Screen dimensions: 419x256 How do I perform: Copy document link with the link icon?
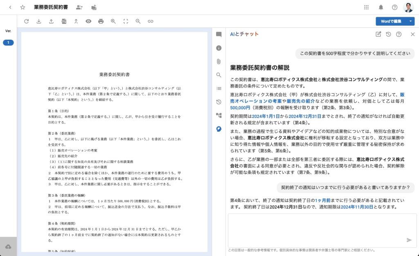(151, 21)
